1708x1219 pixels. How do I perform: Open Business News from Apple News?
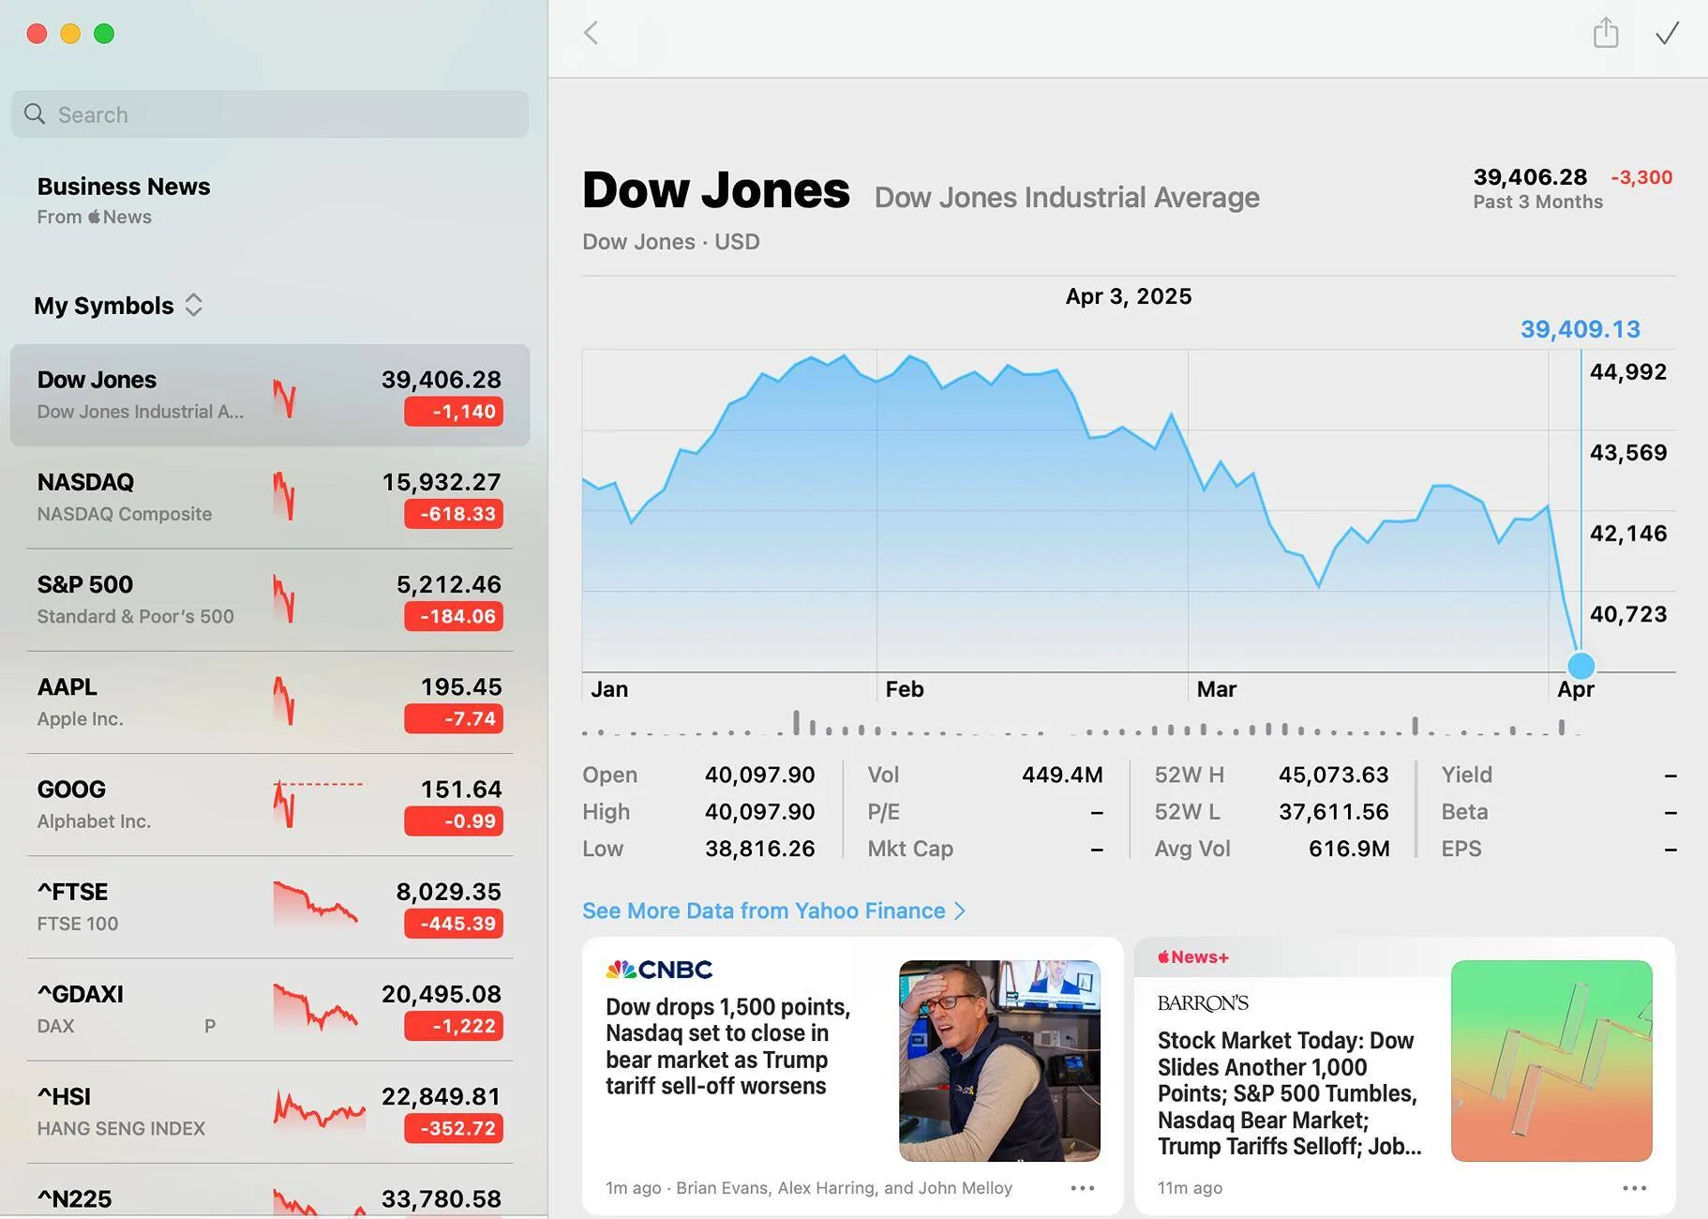tap(124, 200)
